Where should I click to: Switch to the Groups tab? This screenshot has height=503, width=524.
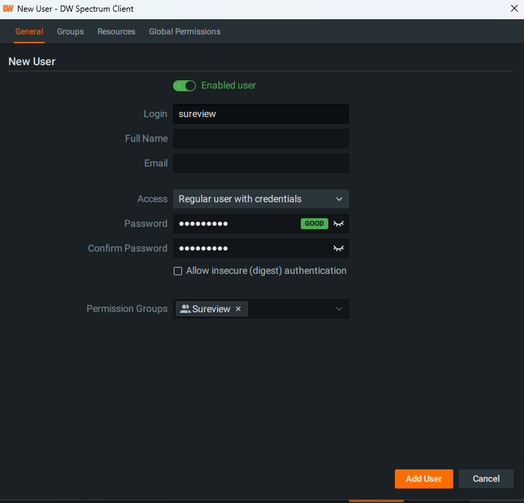point(70,32)
